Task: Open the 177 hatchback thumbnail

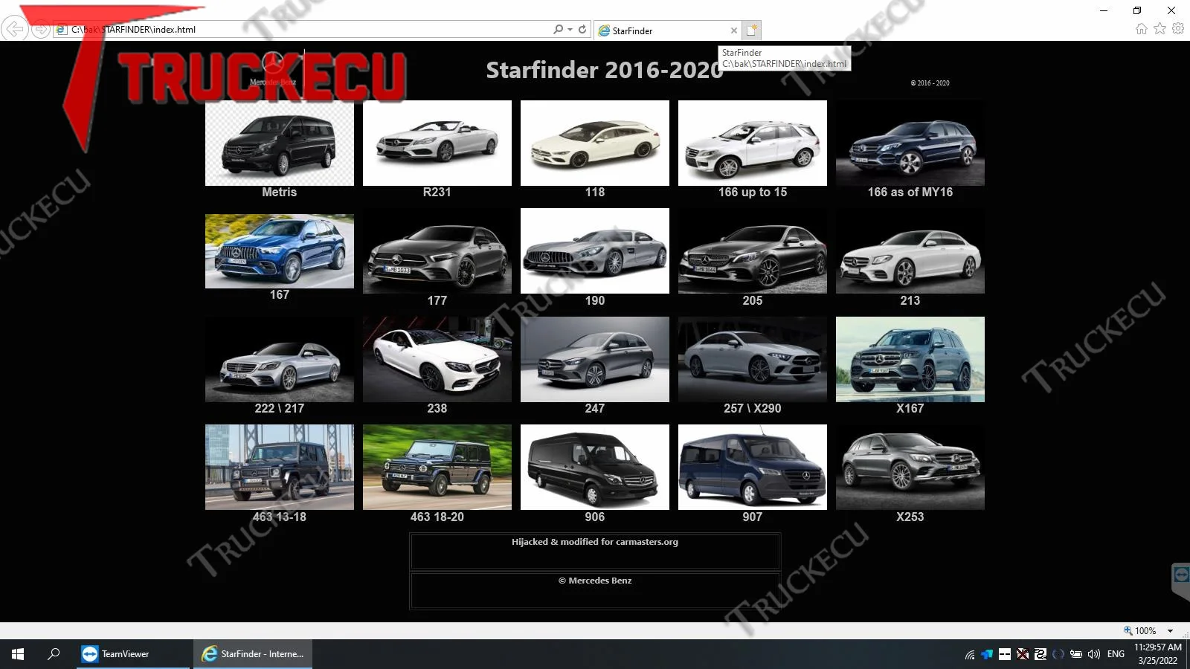Action: click(x=437, y=251)
